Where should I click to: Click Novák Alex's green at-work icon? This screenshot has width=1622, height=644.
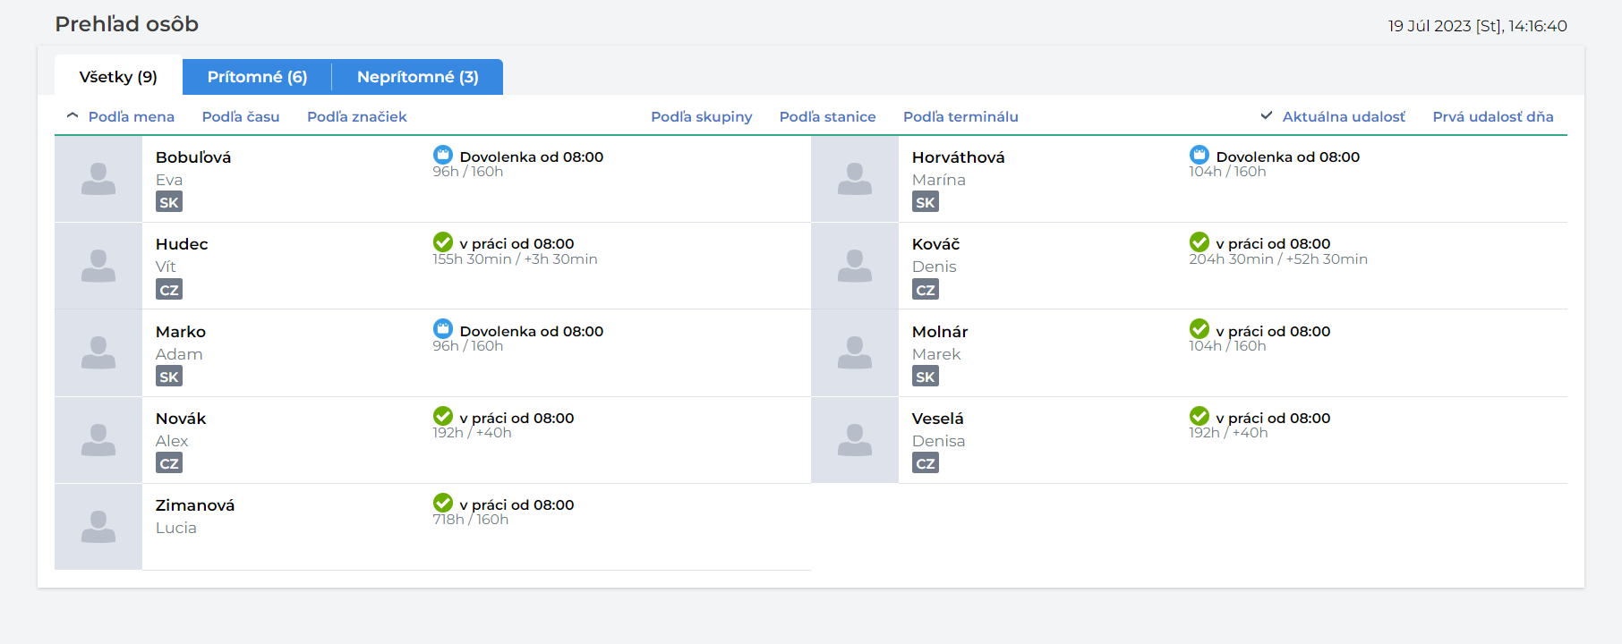443,416
